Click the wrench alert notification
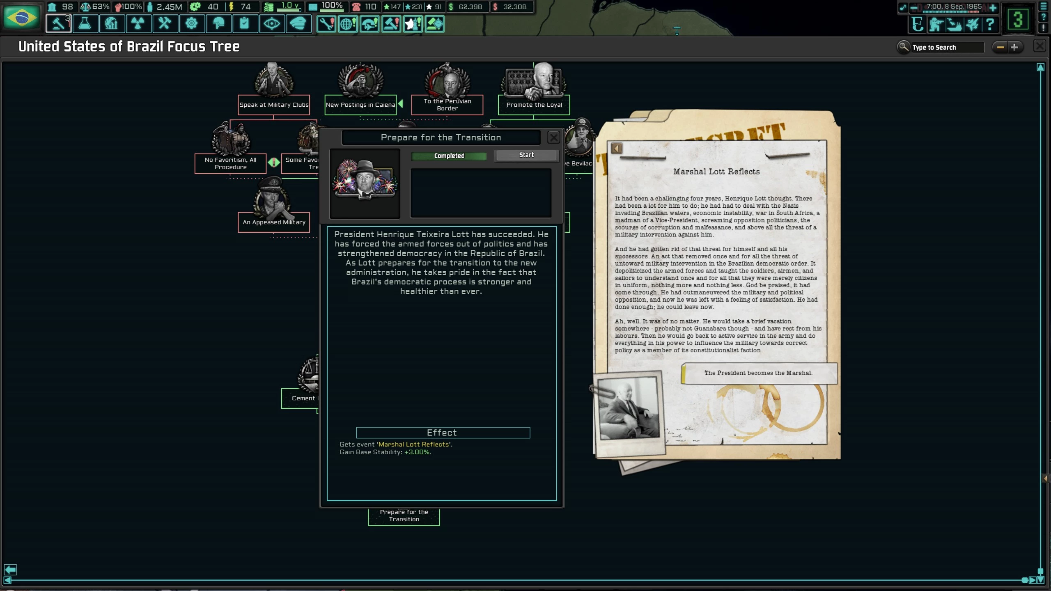 [326, 24]
